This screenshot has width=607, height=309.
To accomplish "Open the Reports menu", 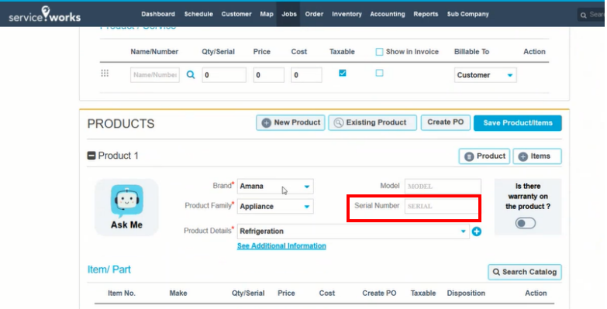I will click(426, 14).
